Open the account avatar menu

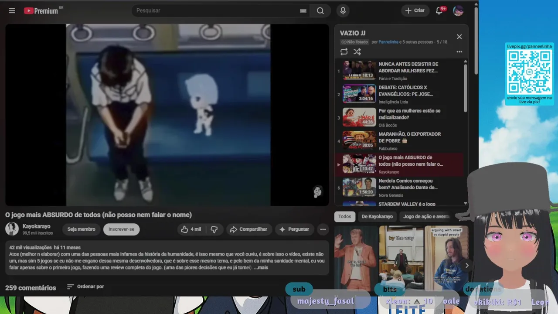458,11
